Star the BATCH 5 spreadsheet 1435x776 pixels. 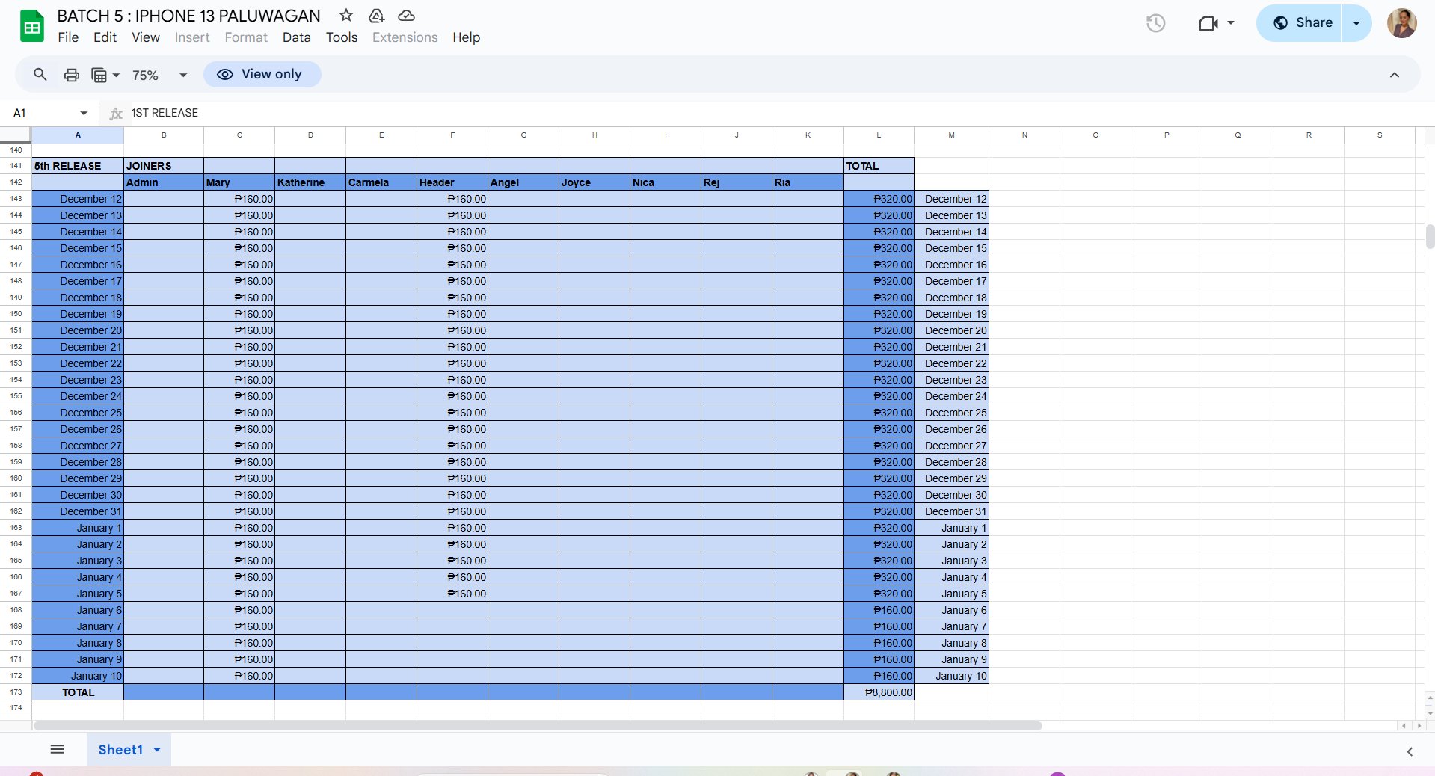coord(346,16)
